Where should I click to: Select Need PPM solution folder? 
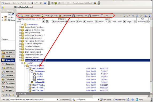32,57
